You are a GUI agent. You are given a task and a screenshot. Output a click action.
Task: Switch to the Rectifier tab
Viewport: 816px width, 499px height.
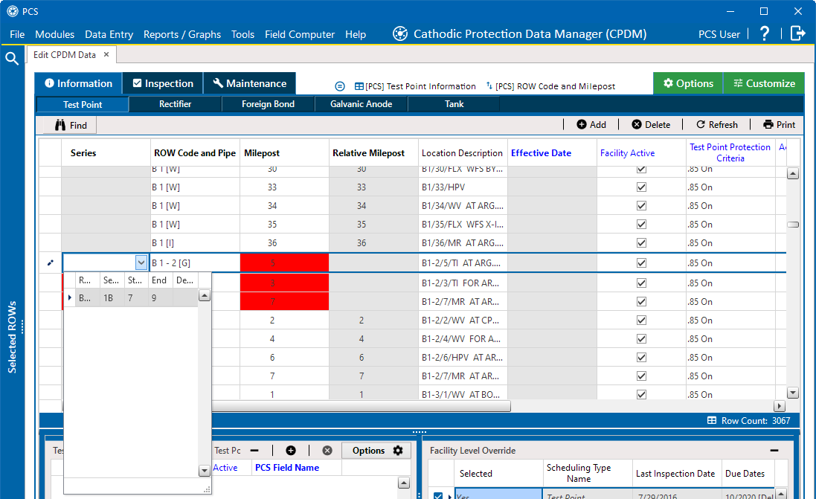175,104
